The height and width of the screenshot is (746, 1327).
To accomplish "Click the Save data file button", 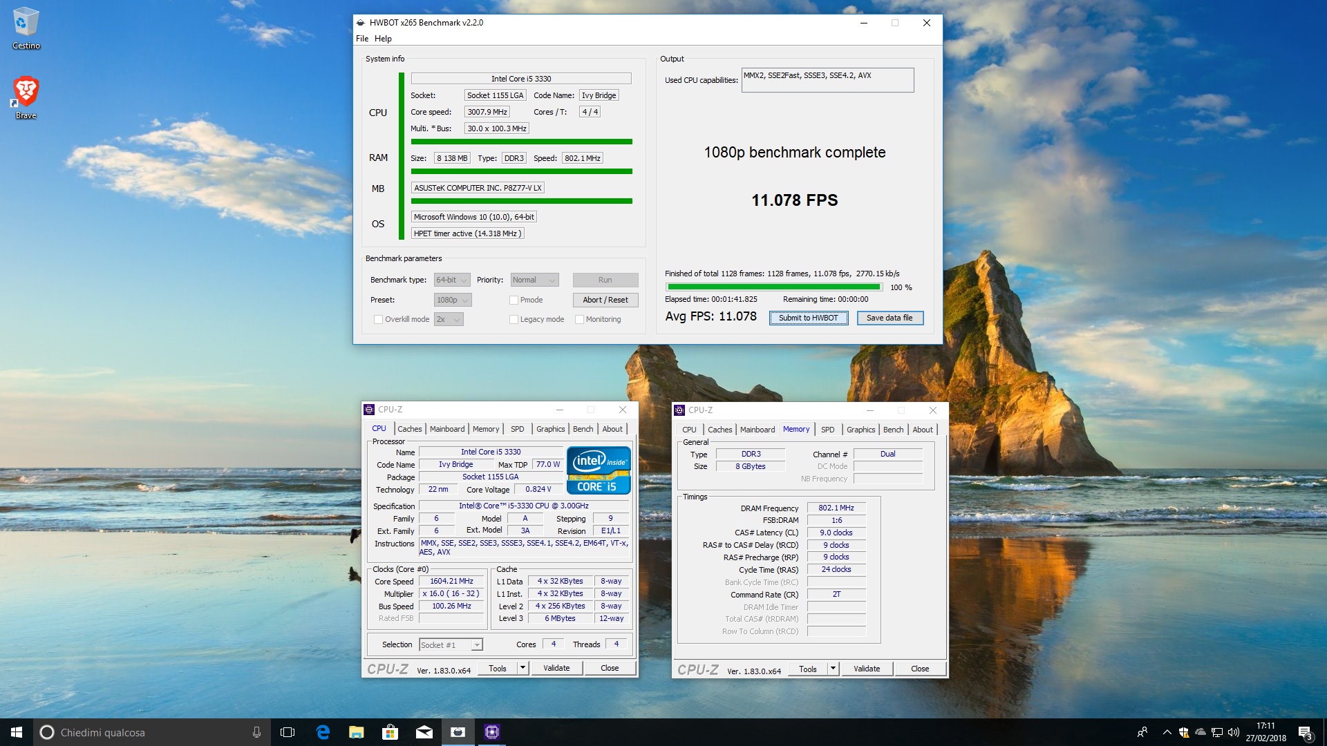I will point(890,318).
